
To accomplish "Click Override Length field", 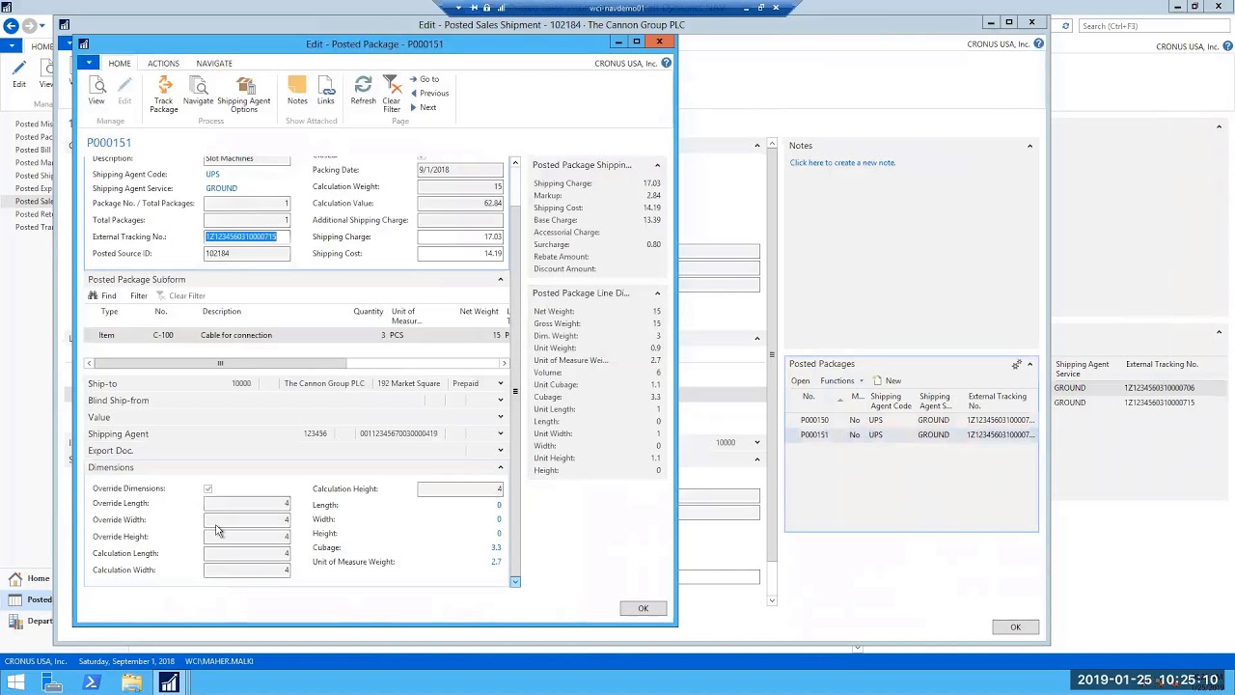I will [x=247, y=504].
